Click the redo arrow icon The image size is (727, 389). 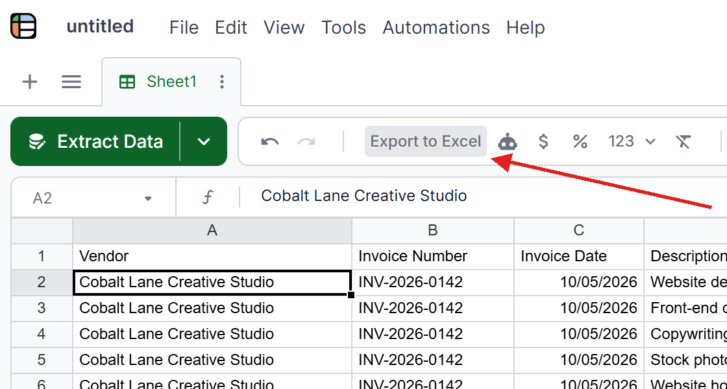coord(306,141)
